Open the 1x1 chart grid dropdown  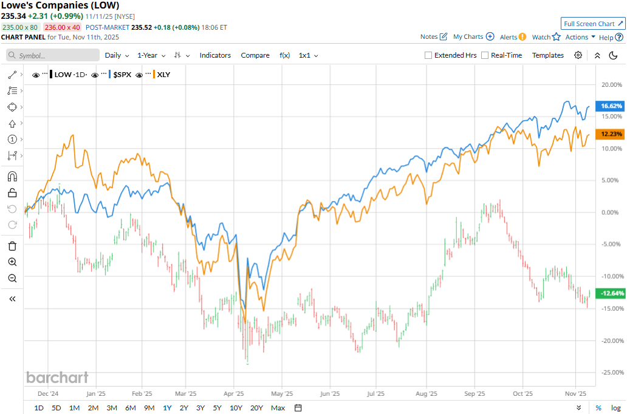[308, 56]
